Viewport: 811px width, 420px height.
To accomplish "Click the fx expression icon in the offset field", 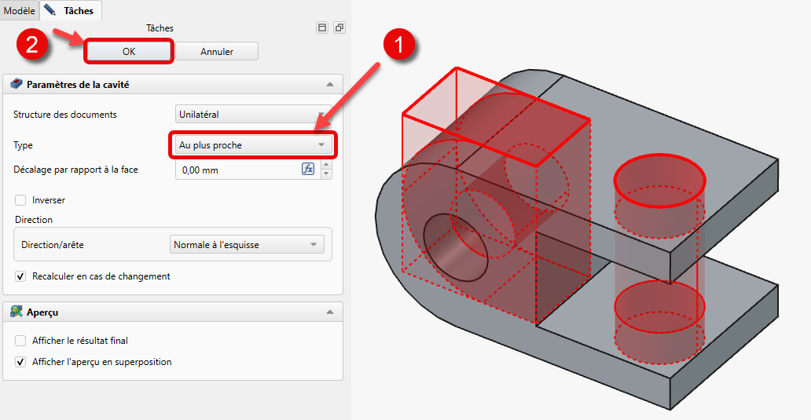I will 308,170.
